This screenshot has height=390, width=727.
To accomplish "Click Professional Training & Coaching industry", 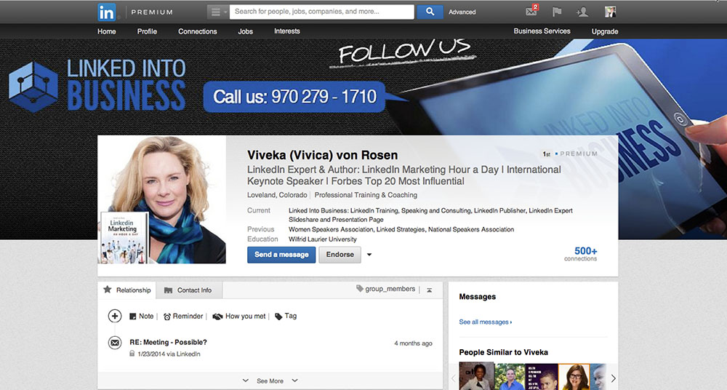I will [366, 195].
